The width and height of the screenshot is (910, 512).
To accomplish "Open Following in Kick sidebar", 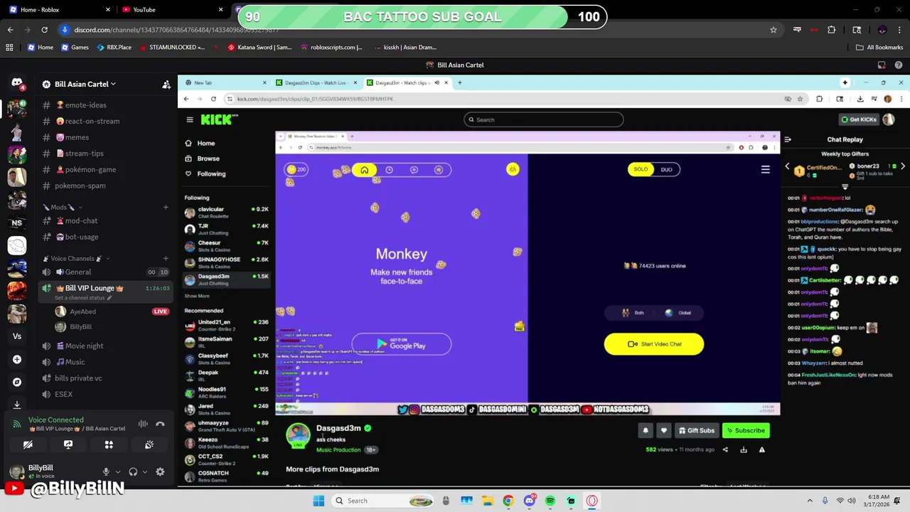I will (x=211, y=174).
